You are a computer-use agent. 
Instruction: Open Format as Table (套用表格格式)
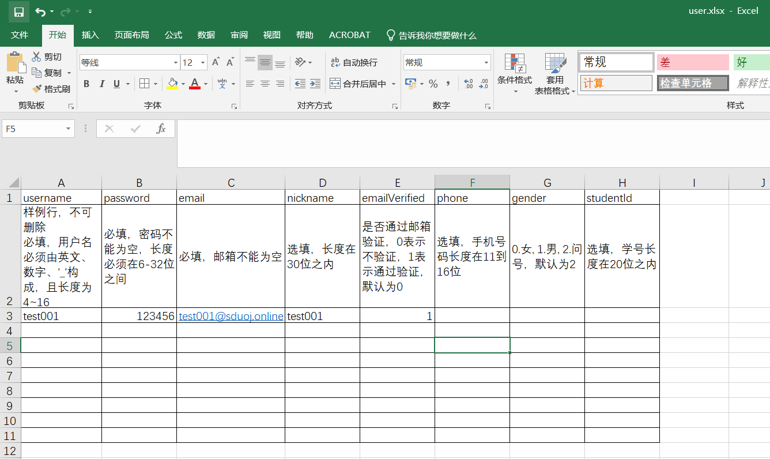click(x=555, y=74)
